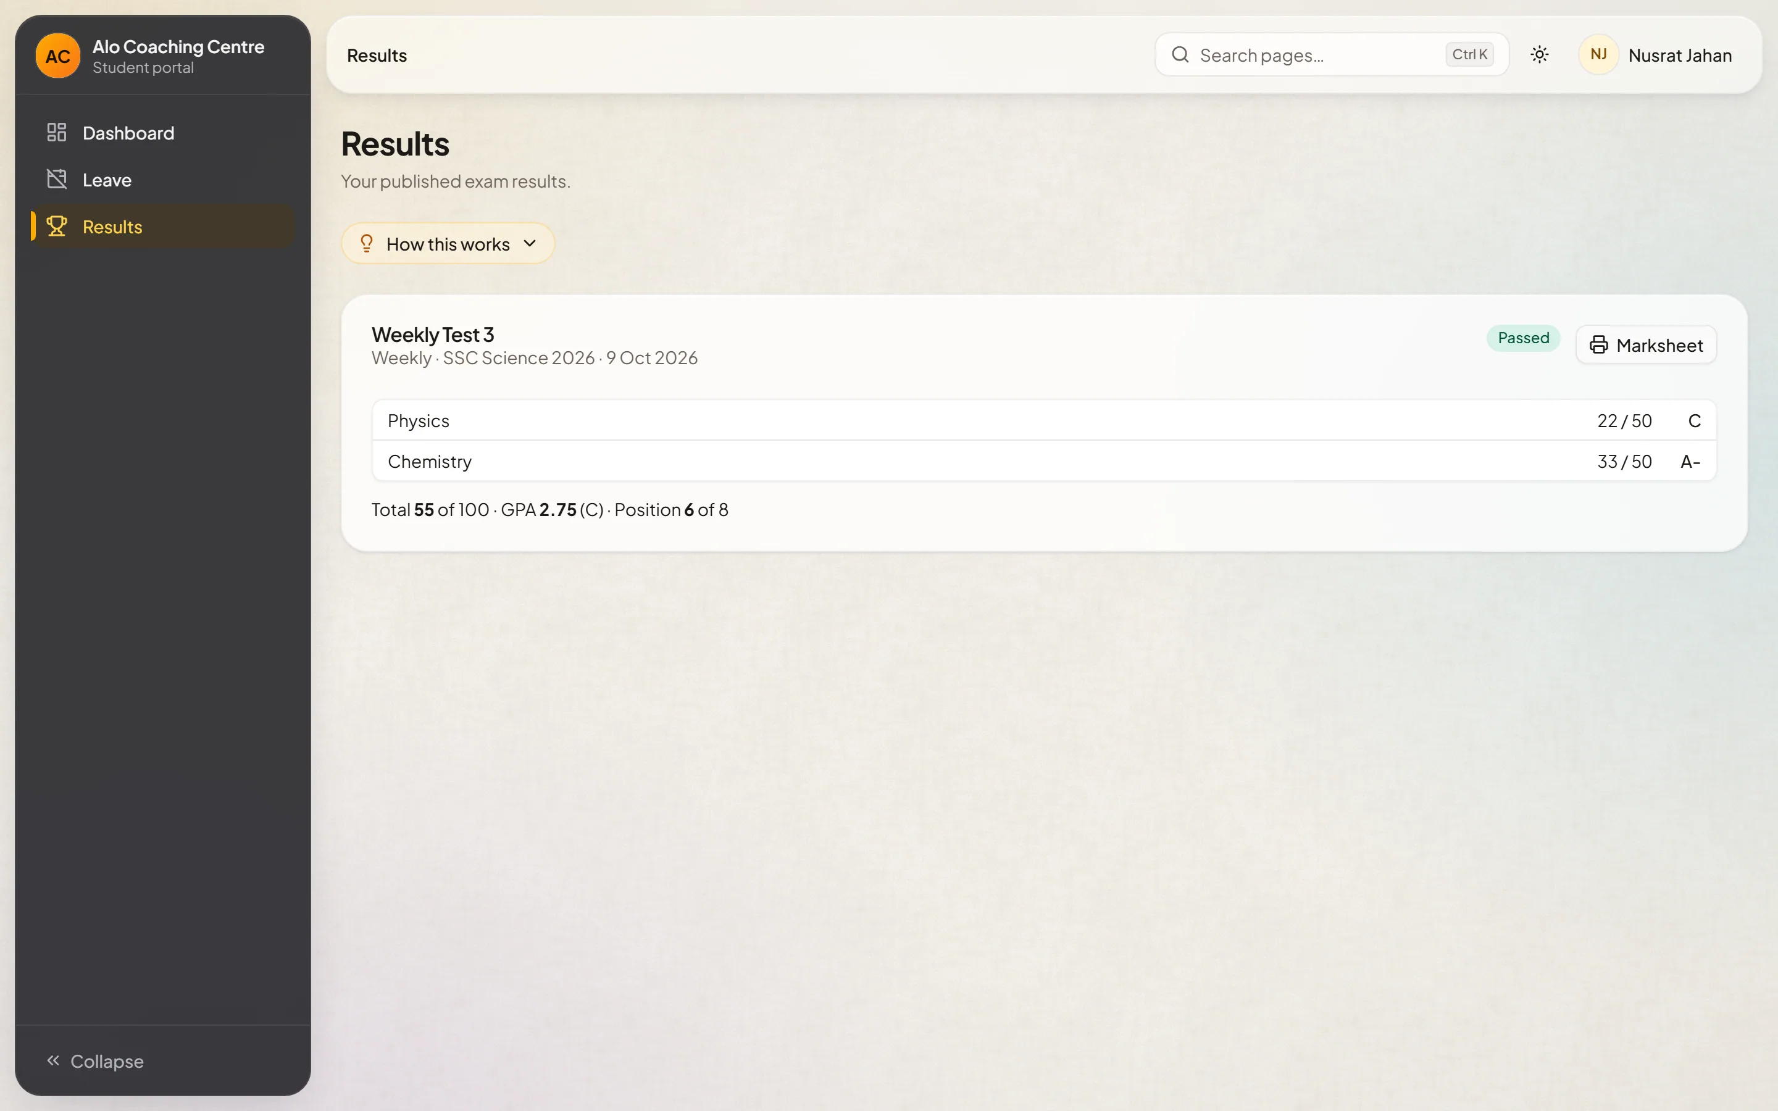The width and height of the screenshot is (1778, 1111).
Task: Click the Dashboard grid icon
Action: 57,132
